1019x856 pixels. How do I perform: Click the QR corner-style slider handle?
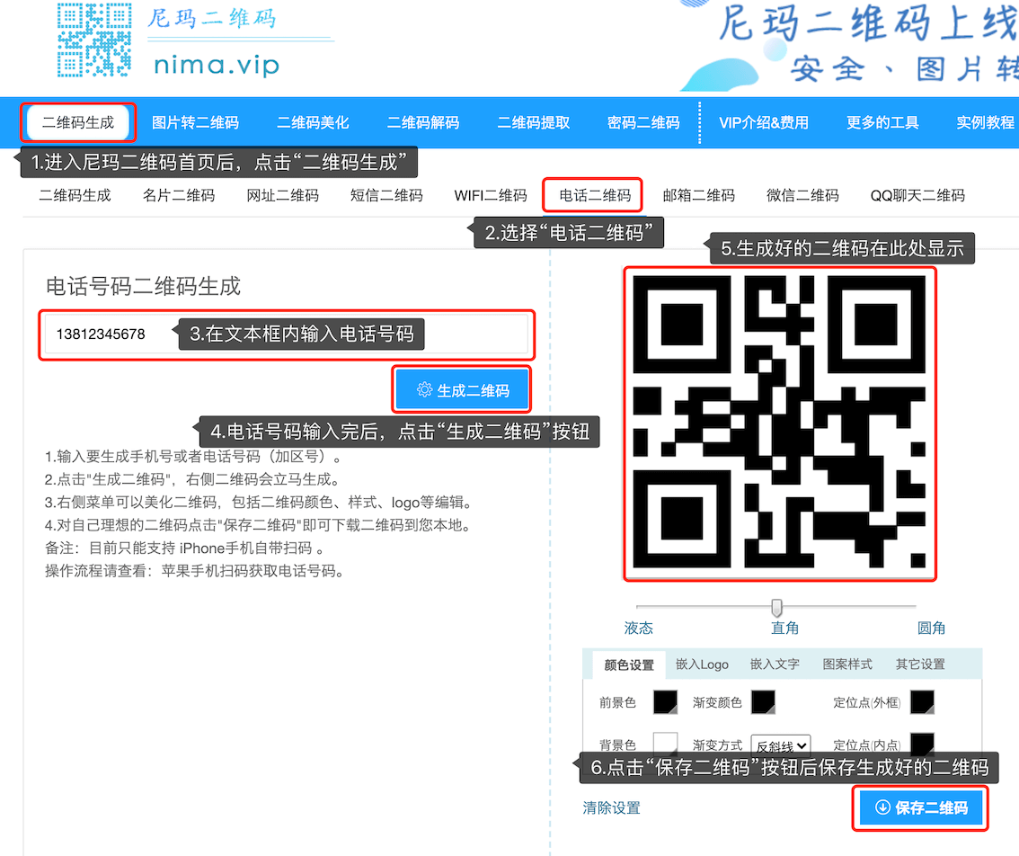tap(776, 608)
